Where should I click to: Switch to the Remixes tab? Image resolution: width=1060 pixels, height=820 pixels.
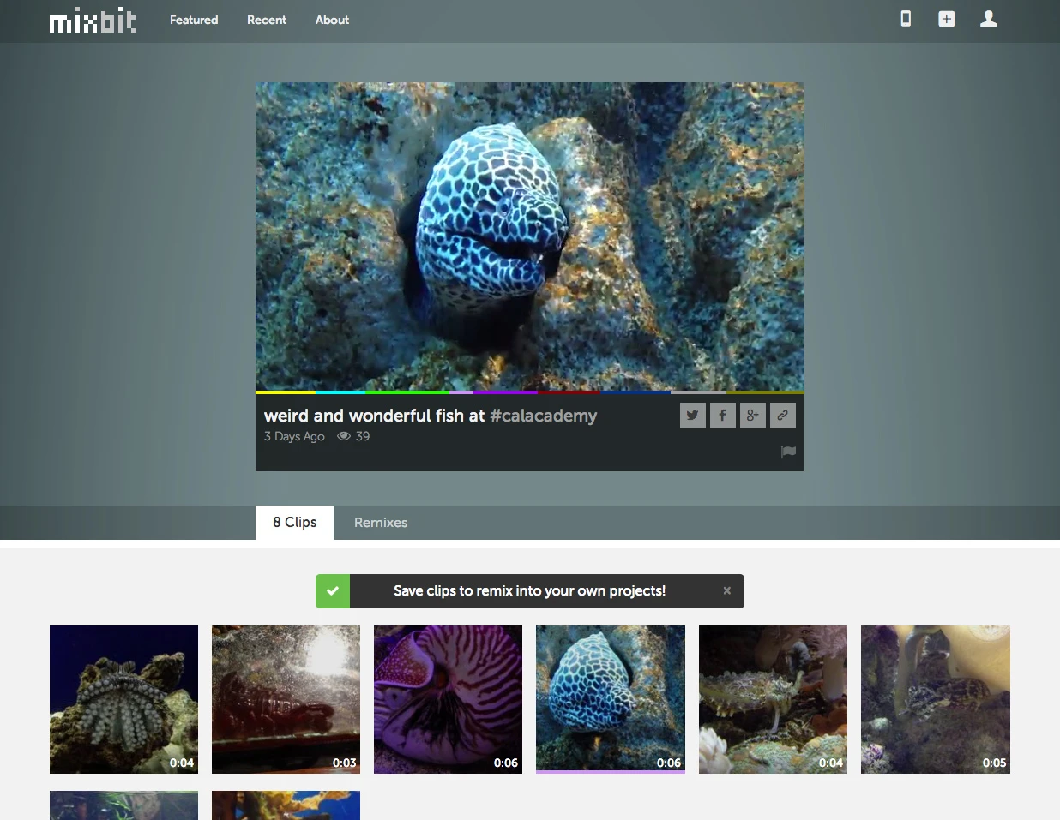(x=380, y=523)
